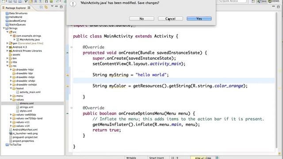The width and height of the screenshot is (283, 159).
Task: Select the TicTacToe project
Action: click(x=15, y=144)
